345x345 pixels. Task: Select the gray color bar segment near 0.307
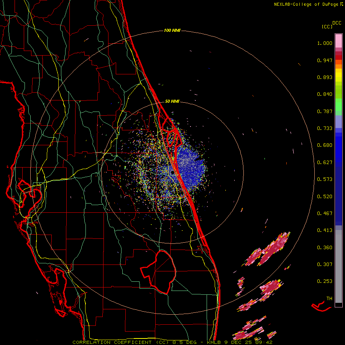338,266
